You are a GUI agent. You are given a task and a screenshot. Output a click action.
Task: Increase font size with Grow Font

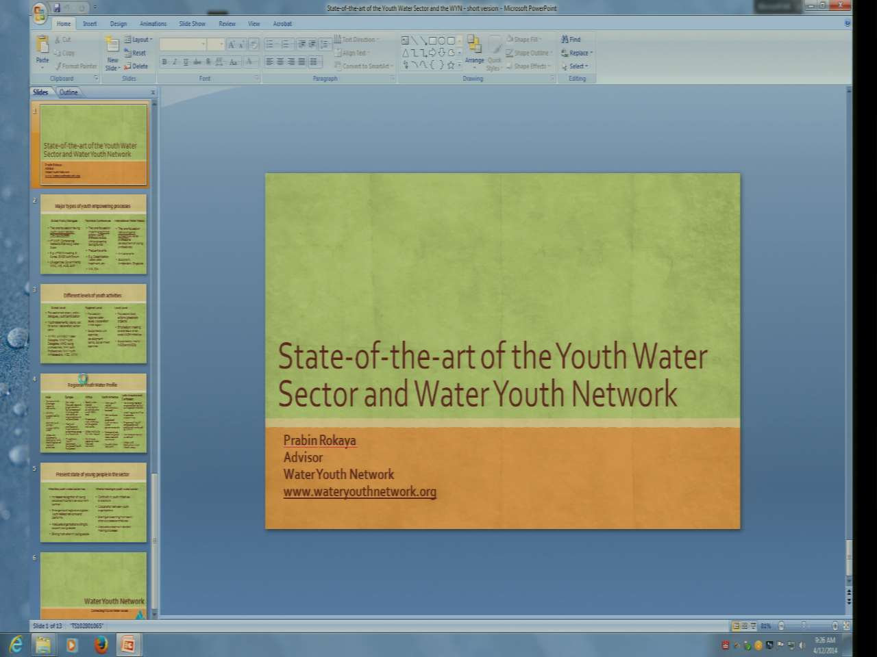[232, 44]
